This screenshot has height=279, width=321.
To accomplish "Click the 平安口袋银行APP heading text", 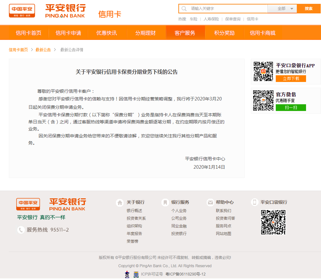I will [295, 66].
